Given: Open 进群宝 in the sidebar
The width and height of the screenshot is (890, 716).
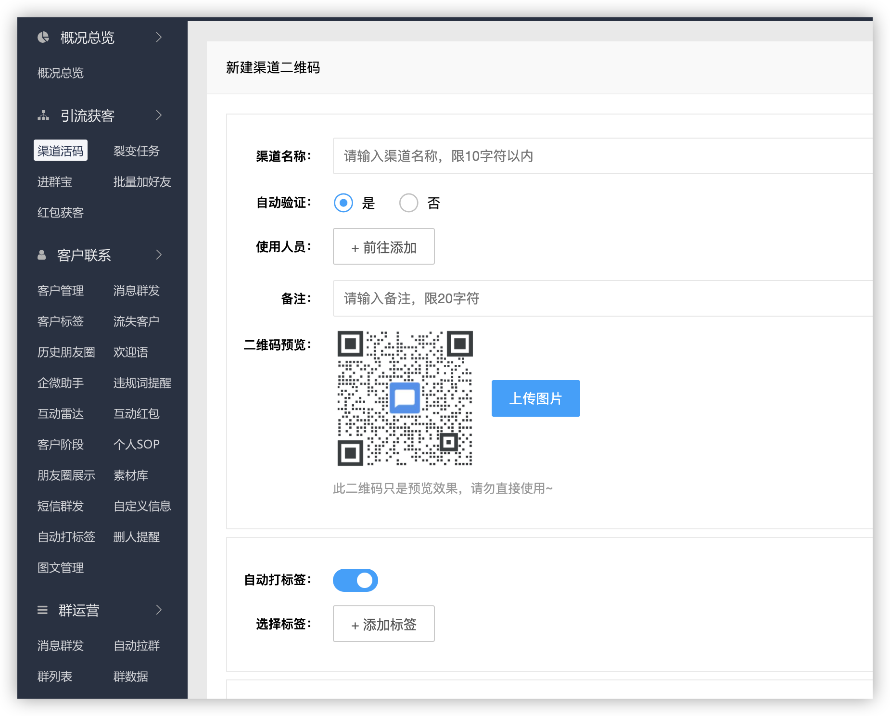Looking at the screenshot, I should pyautogui.click(x=55, y=182).
